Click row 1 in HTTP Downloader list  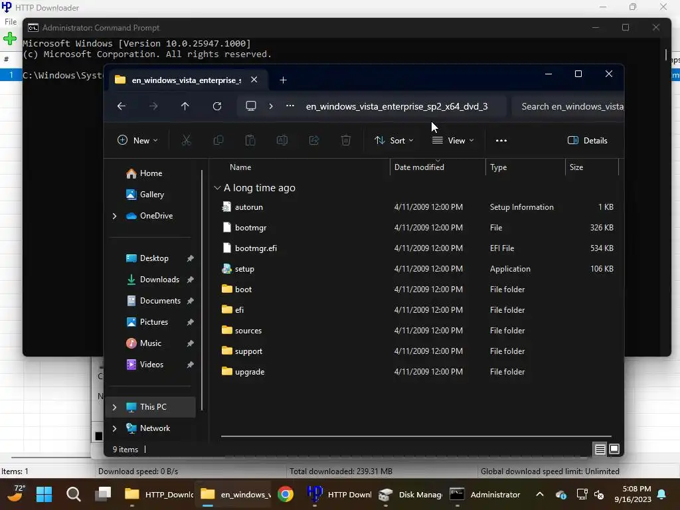click(11, 74)
